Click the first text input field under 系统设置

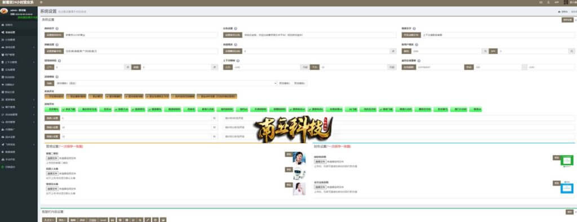click(x=141, y=35)
